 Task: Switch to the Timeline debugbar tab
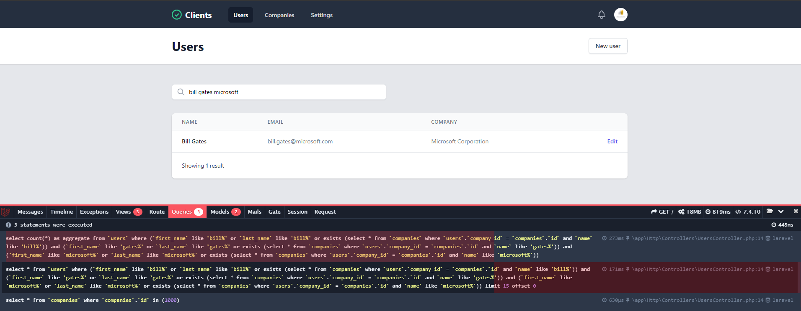click(62, 212)
